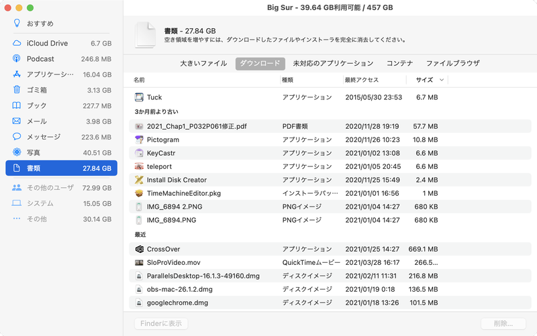Sort the list by 名前 column
Image resolution: width=537 pixels, height=336 pixels.
tap(139, 80)
